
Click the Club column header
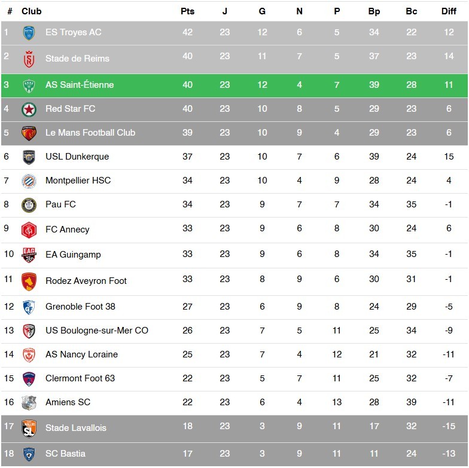tap(32, 11)
